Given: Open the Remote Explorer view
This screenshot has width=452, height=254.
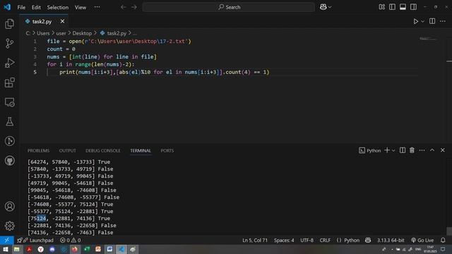Looking at the screenshot, I should point(9,102).
